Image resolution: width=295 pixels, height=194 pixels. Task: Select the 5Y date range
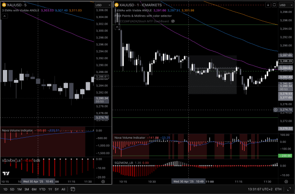point(57,189)
